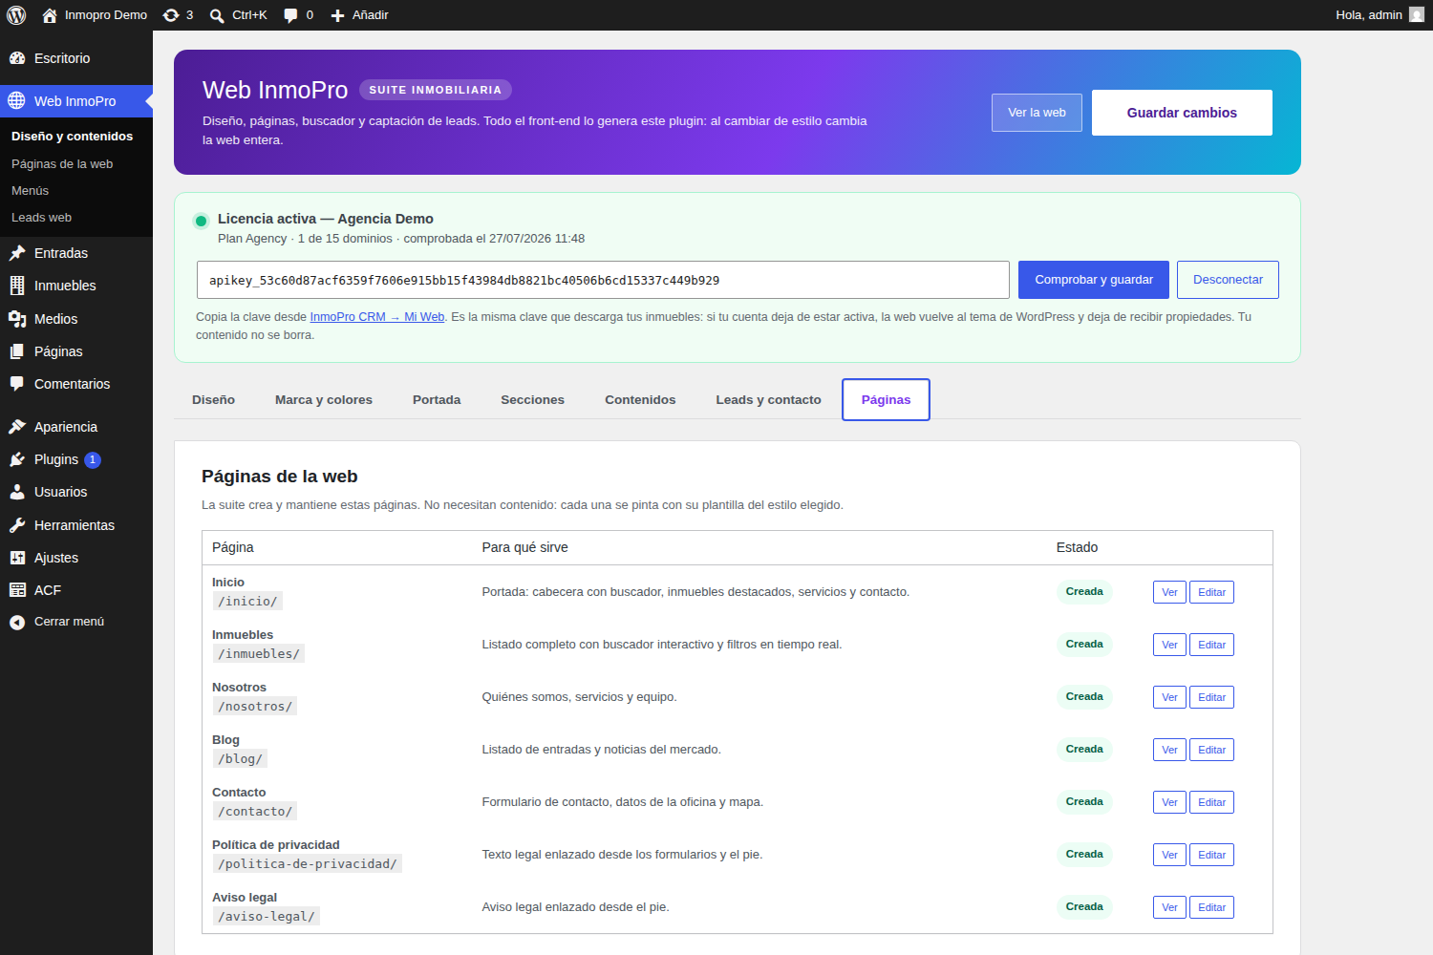This screenshot has height=955, width=1433.
Task: Click the Comentarios speech bubble icon
Action: point(17,384)
